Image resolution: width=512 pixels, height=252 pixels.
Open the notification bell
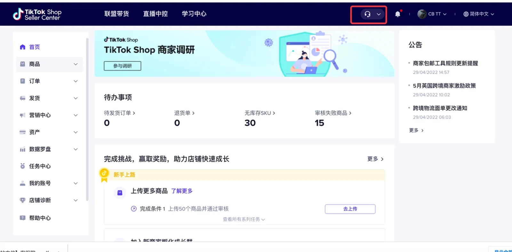[398, 14]
